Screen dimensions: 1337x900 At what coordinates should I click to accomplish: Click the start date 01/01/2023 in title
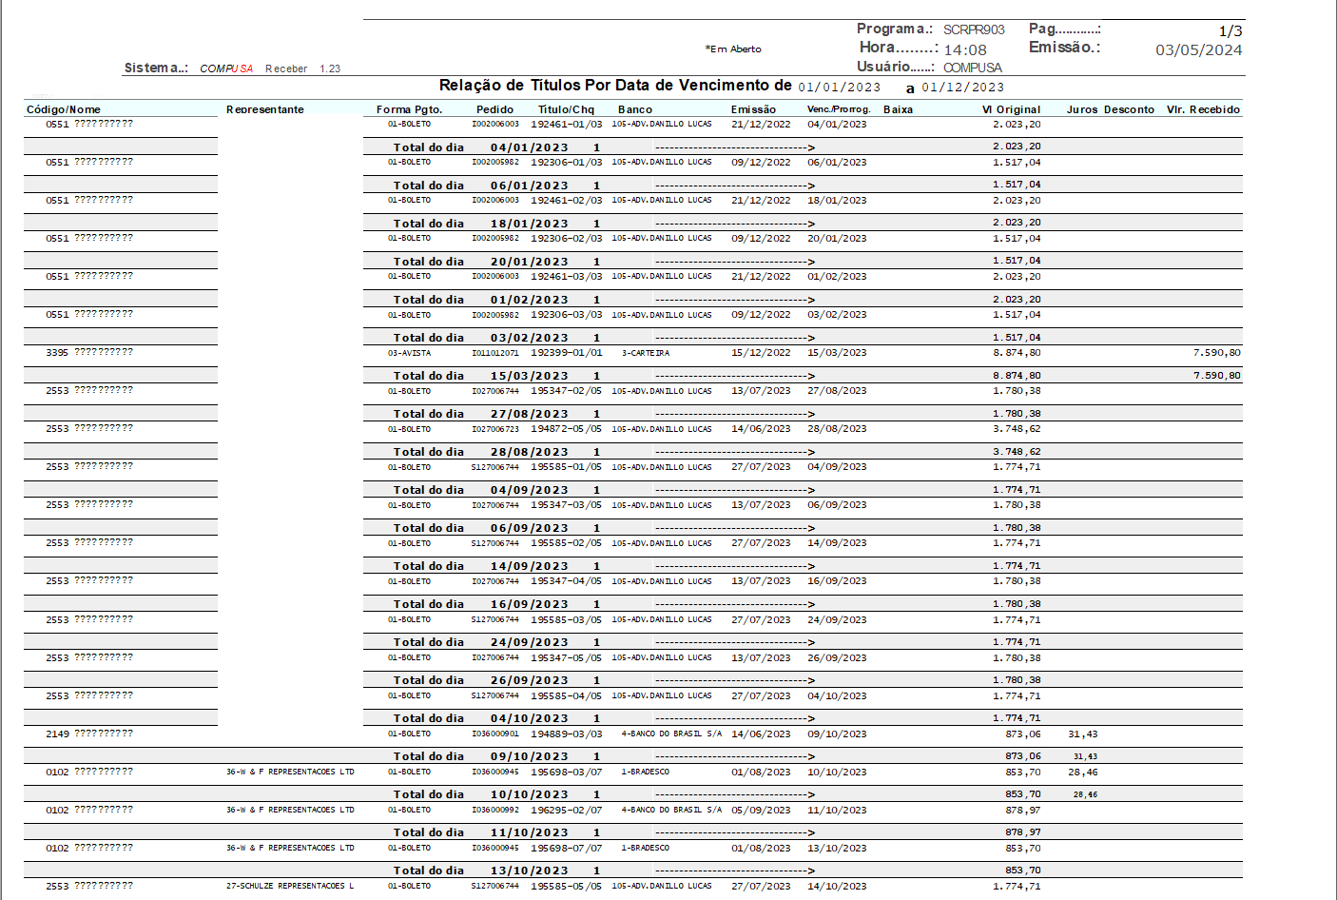click(x=839, y=88)
